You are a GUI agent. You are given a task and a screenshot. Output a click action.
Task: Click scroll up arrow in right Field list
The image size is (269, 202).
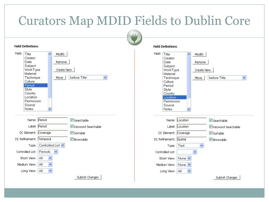[x=189, y=54]
